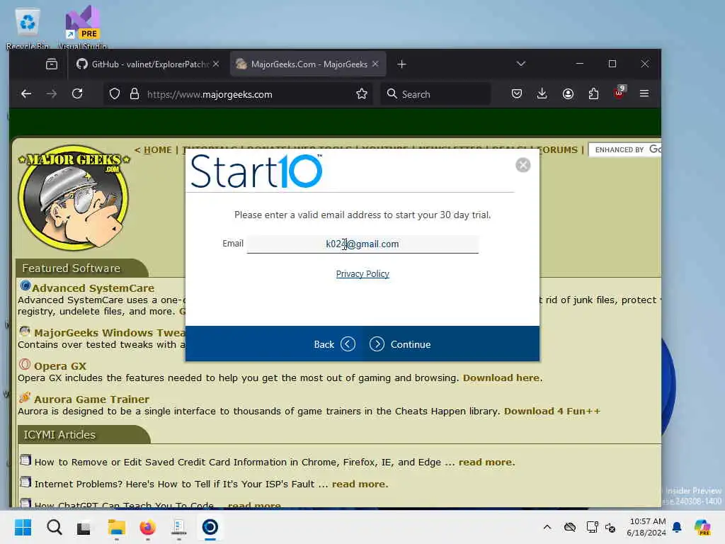Click the OneDrive cloud tray icon
The image size is (725, 544).
[570, 527]
